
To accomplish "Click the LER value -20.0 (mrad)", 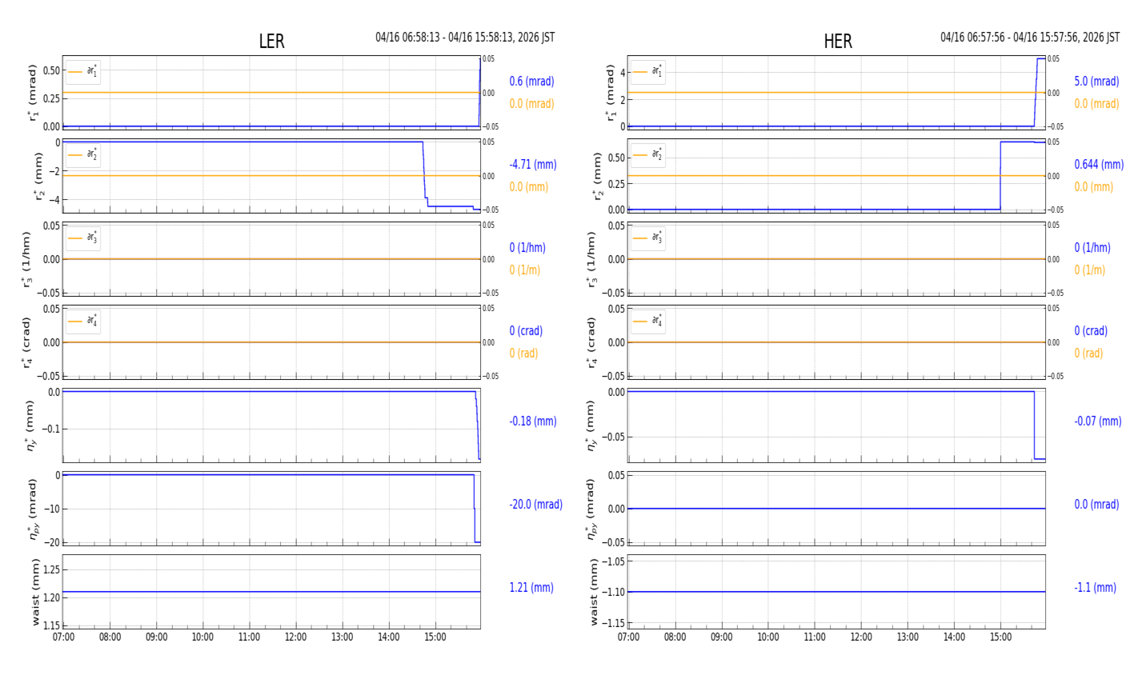I will (535, 504).
